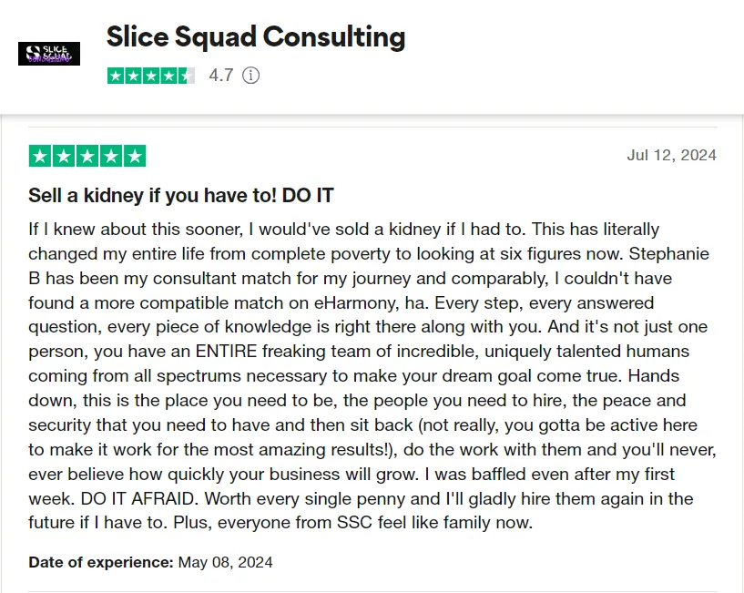Open the review dated Jul 12, 2024
744x593 pixels.
(671, 155)
